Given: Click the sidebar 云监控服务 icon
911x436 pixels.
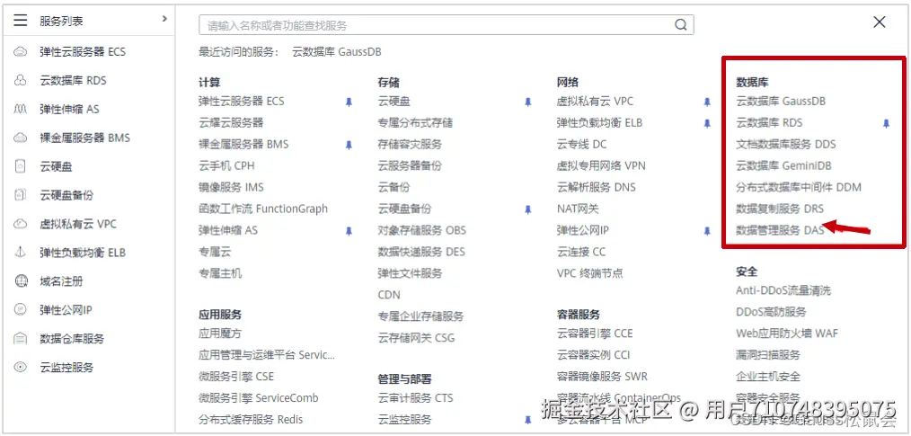Looking at the screenshot, I should click(21, 367).
